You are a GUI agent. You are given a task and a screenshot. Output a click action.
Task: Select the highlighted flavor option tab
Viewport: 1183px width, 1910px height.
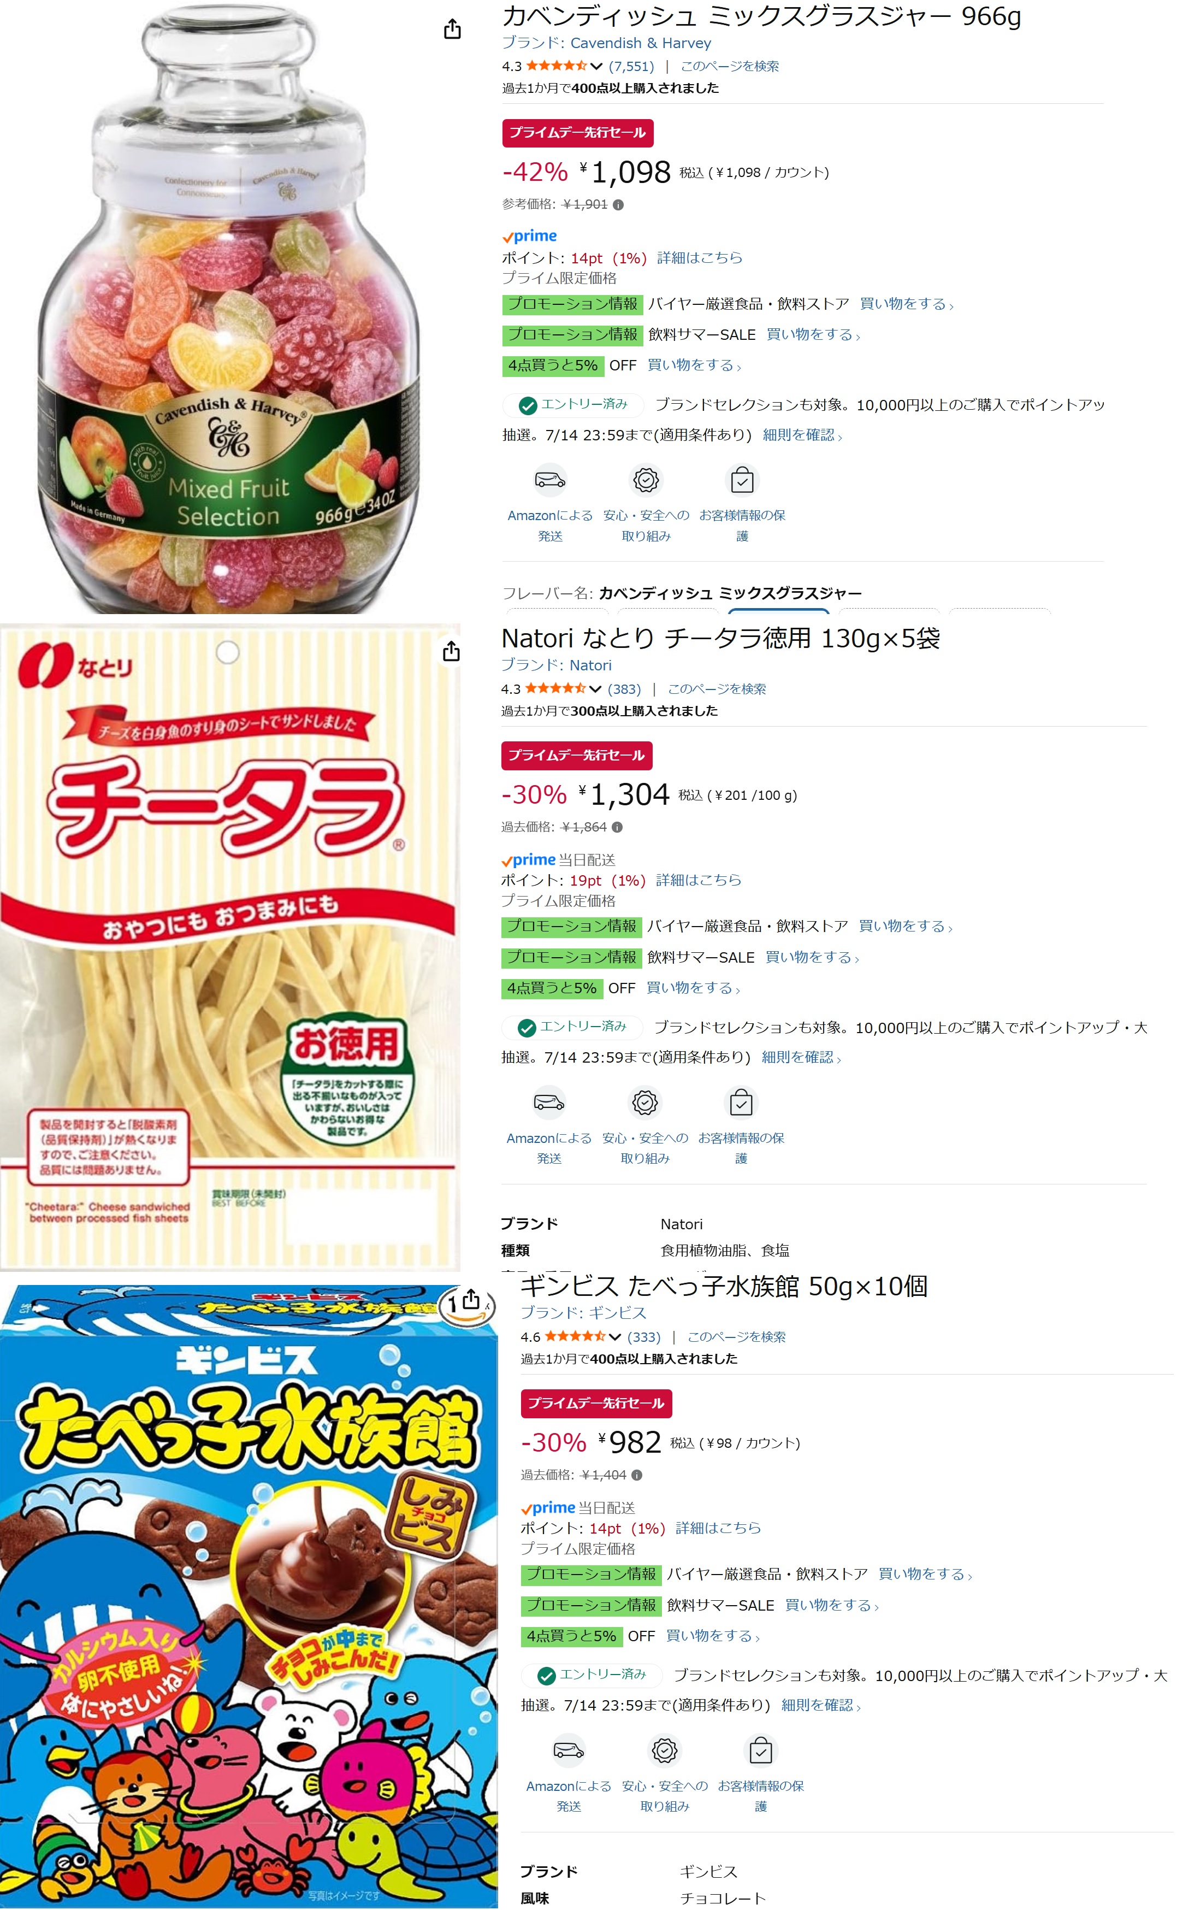coord(778,610)
